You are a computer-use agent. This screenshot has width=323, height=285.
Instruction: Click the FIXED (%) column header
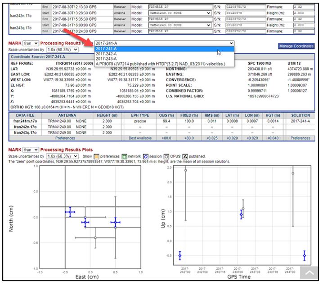189,115
